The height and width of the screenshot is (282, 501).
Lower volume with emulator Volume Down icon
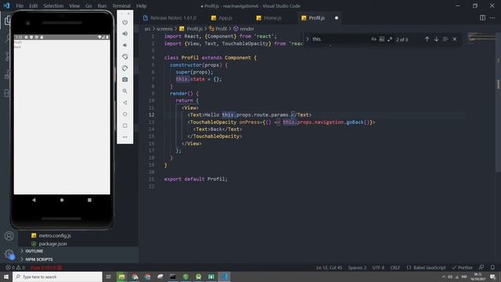click(x=125, y=45)
